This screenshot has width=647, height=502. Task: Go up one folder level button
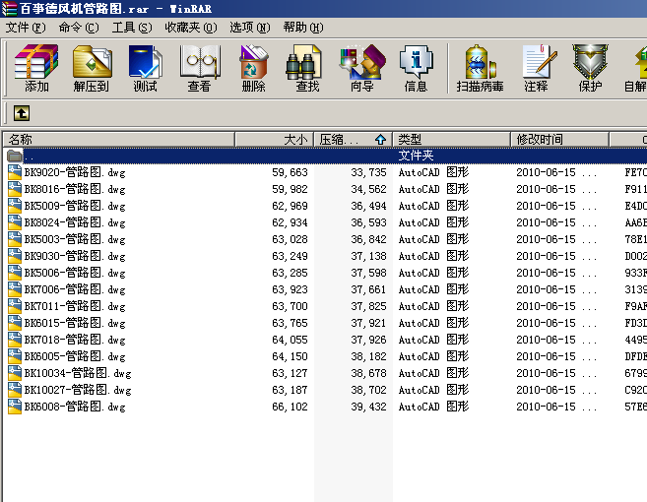[x=22, y=113]
